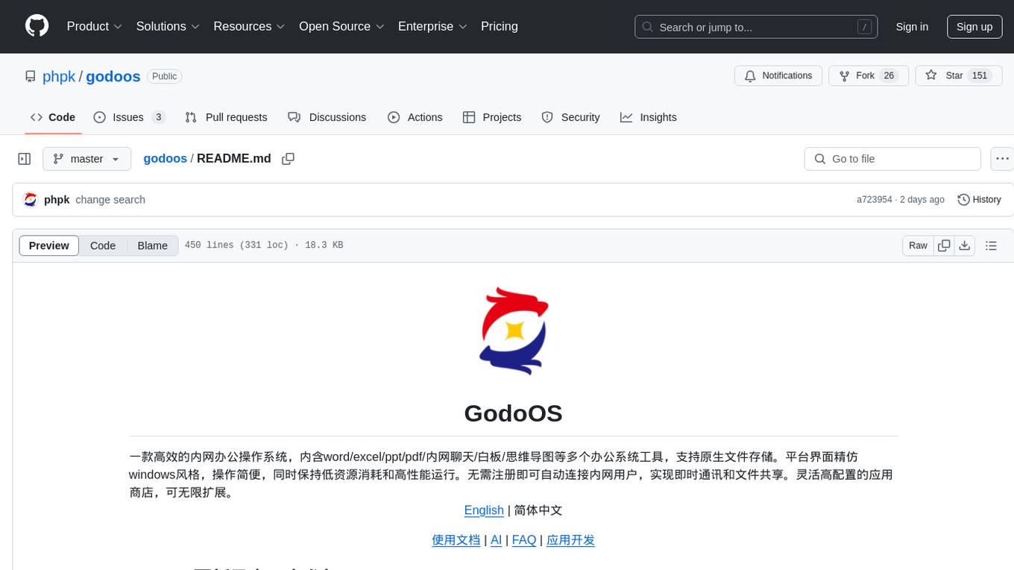Click the GodoOS logo image
Image resolution: width=1014 pixels, height=570 pixels.
tap(514, 331)
